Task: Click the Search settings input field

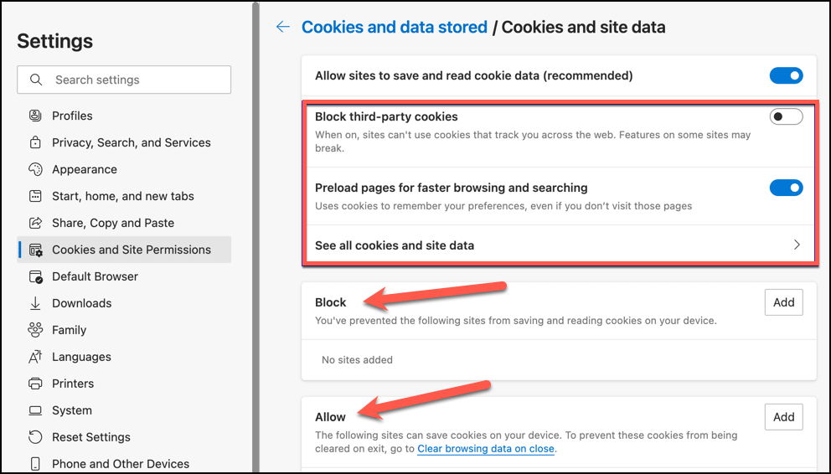Action: pyautogui.click(x=124, y=80)
